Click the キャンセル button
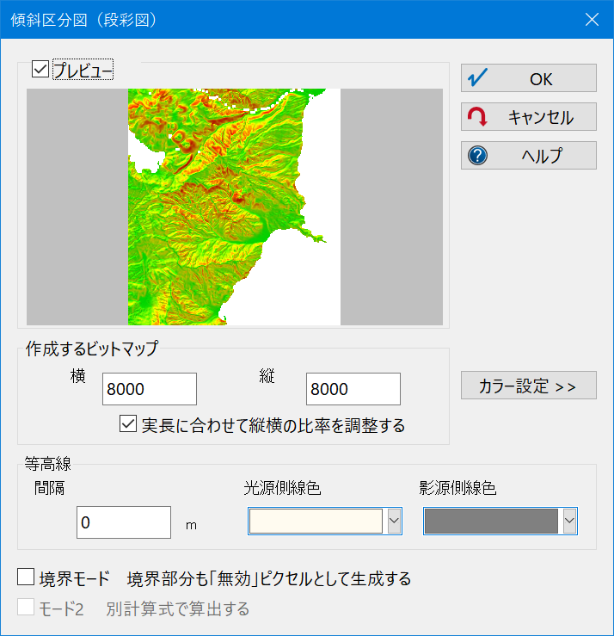The height and width of the screenshot is (636, 614). coord(529,117)
